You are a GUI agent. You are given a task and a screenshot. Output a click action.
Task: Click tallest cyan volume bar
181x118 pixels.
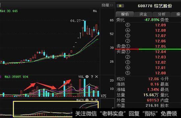click(85, 88)
